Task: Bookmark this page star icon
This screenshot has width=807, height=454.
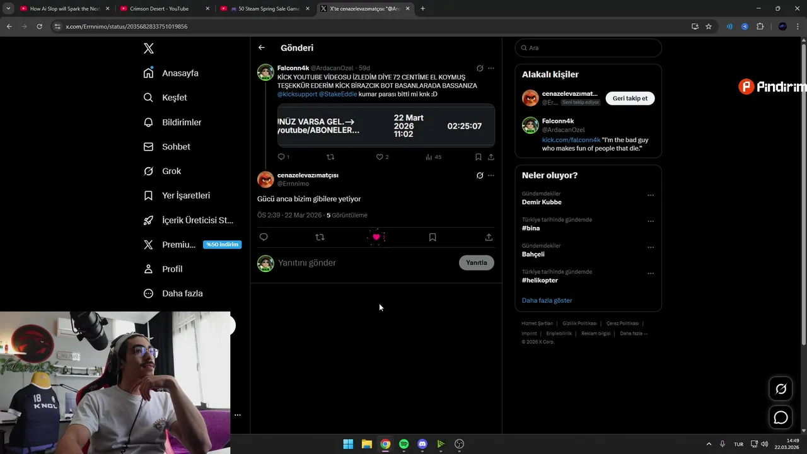Action: pyautogui.click(x=709, y=26)
